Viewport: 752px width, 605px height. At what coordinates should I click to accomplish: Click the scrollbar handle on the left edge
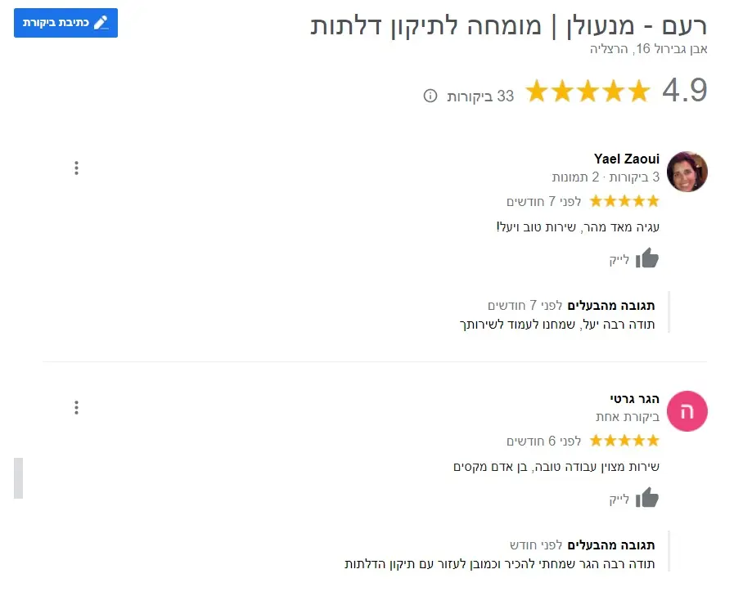20,478
